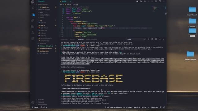The height and width of the screenshot is (111, 198).
Task: Select the Terminal panel tab
Action: pyautogui.click(x=80, y=39)
